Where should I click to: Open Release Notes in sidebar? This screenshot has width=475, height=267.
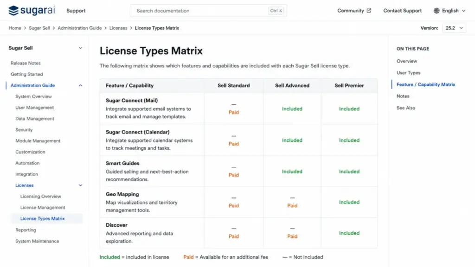[26, 63]
